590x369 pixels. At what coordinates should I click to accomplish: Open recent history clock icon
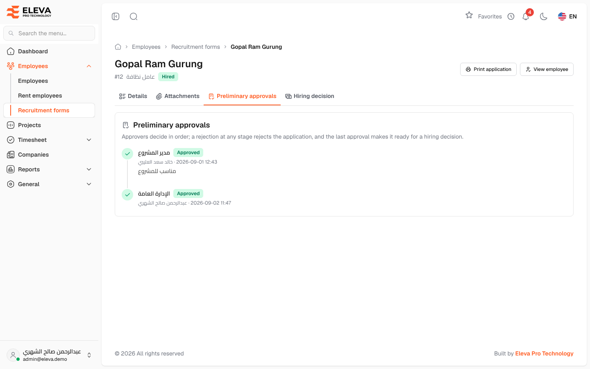click(x=511, y=16)
